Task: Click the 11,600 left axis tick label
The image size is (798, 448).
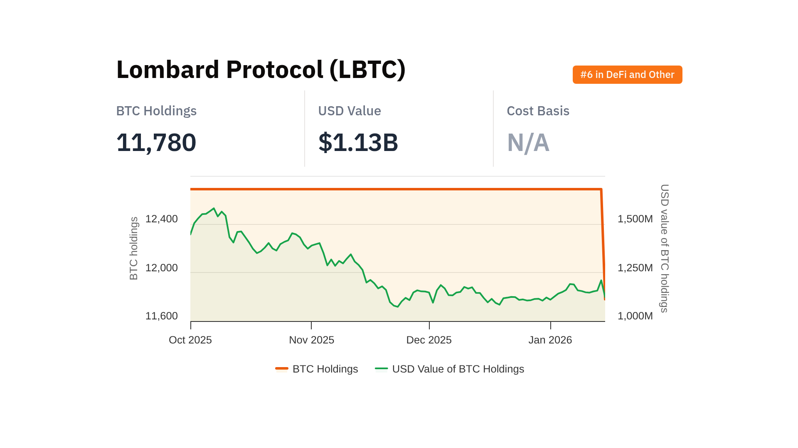Action: point(161,316)
